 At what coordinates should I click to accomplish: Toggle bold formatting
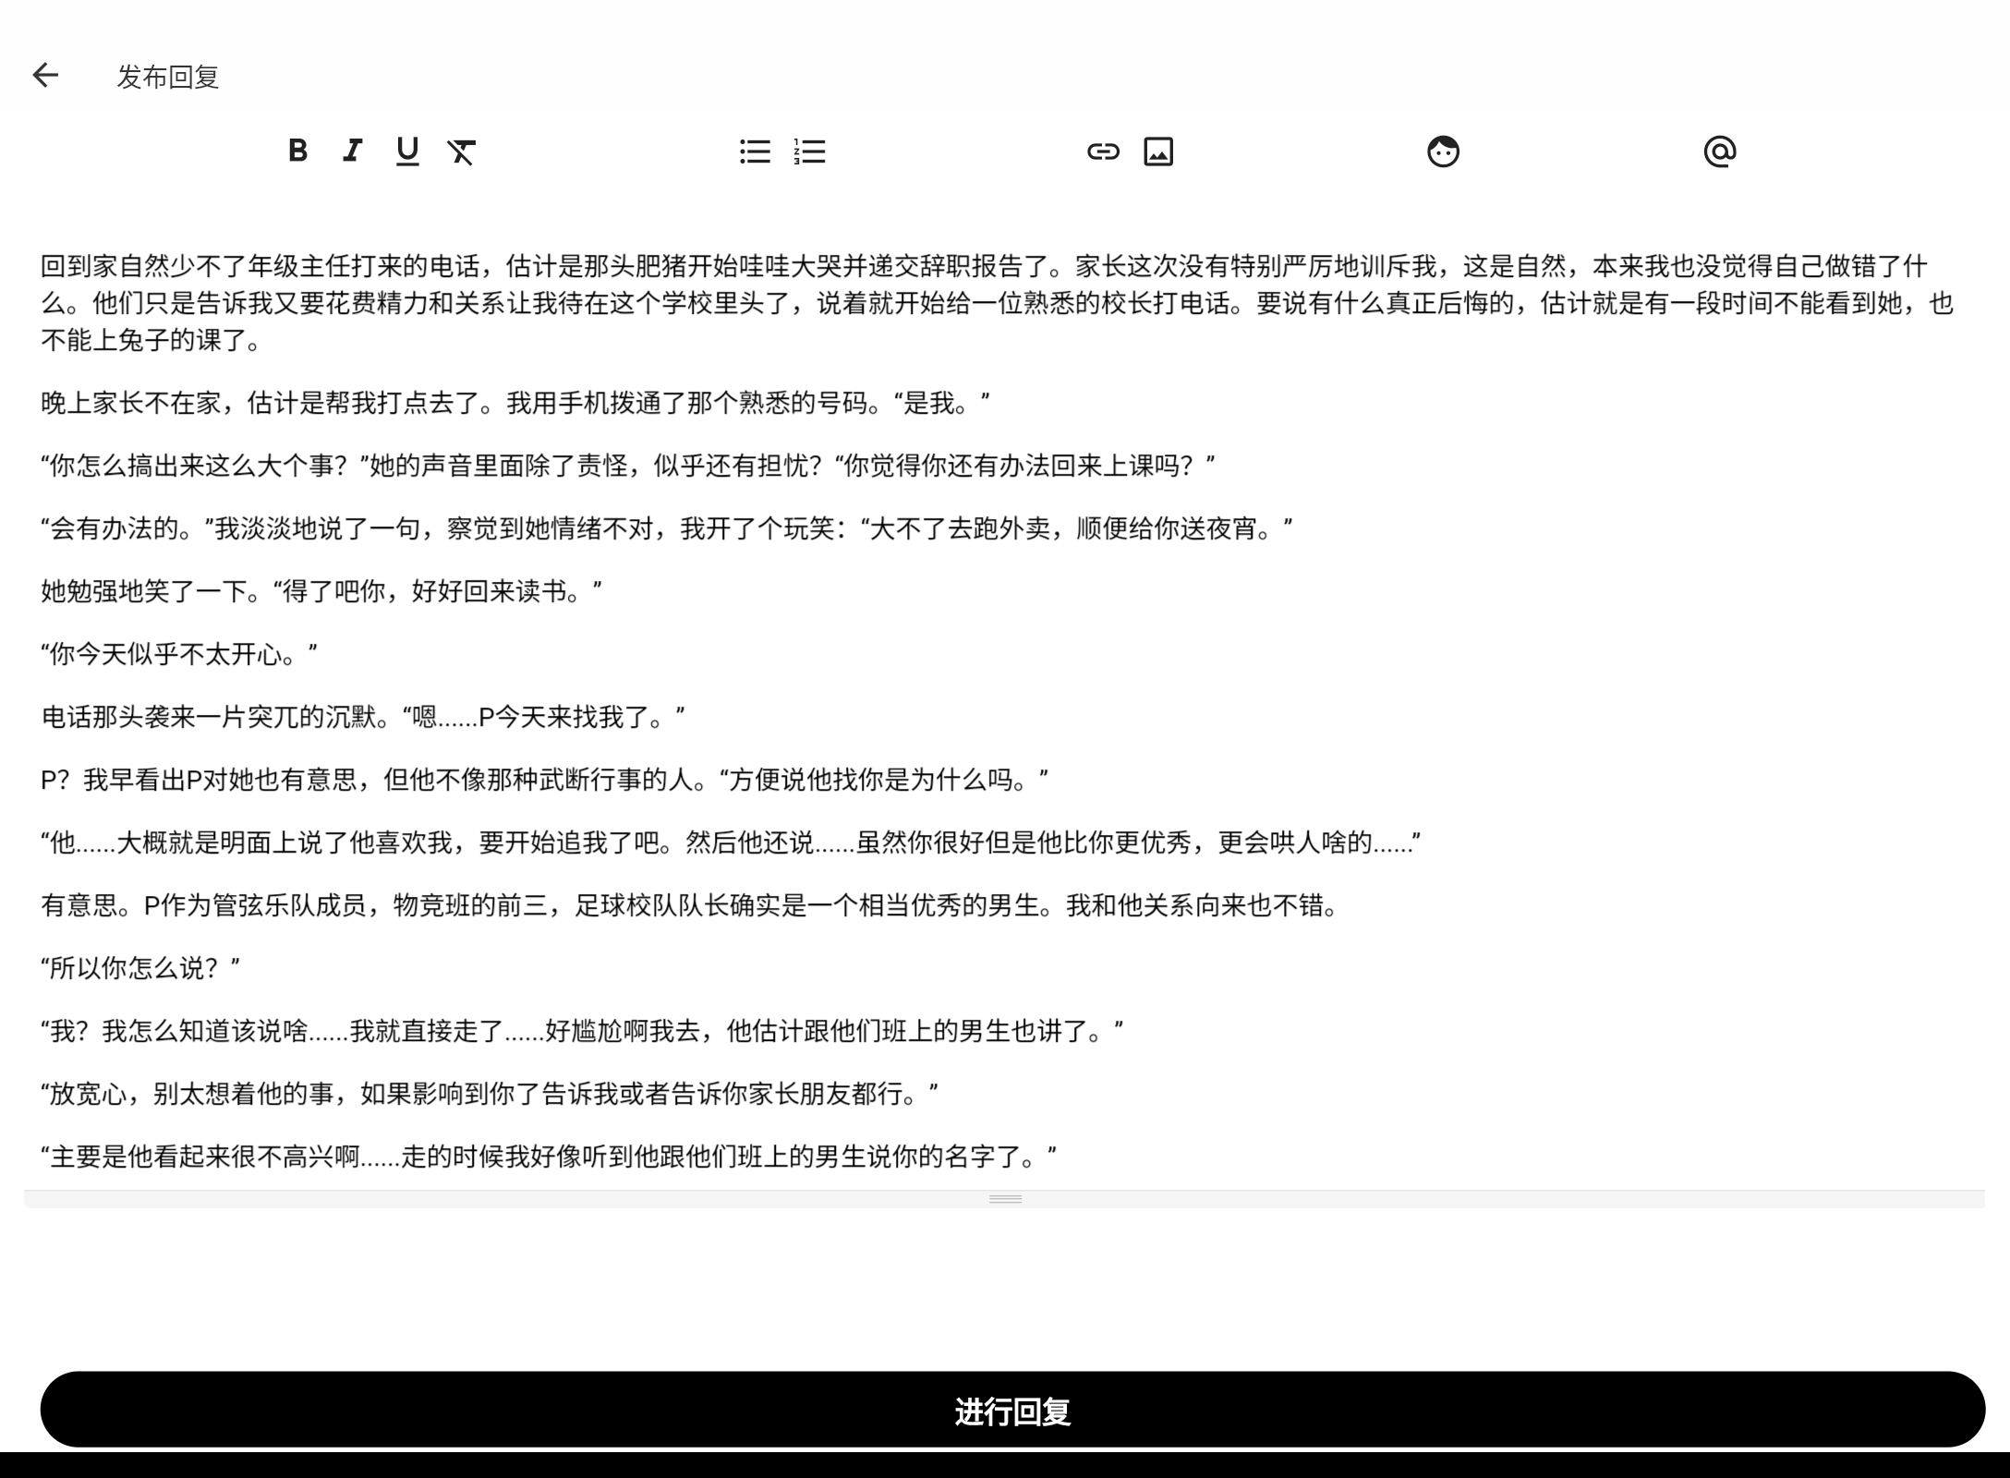(x=297, y=151)
